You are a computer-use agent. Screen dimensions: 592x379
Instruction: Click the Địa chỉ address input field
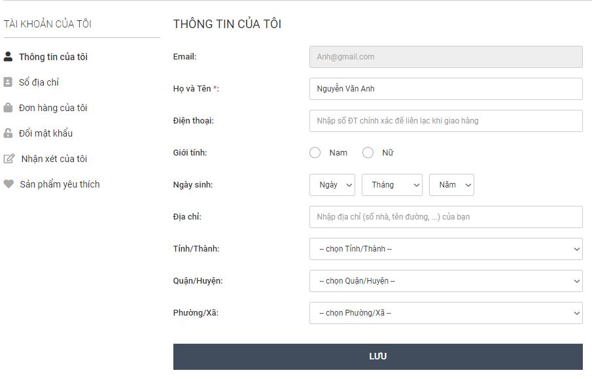(x=446, y=217)
